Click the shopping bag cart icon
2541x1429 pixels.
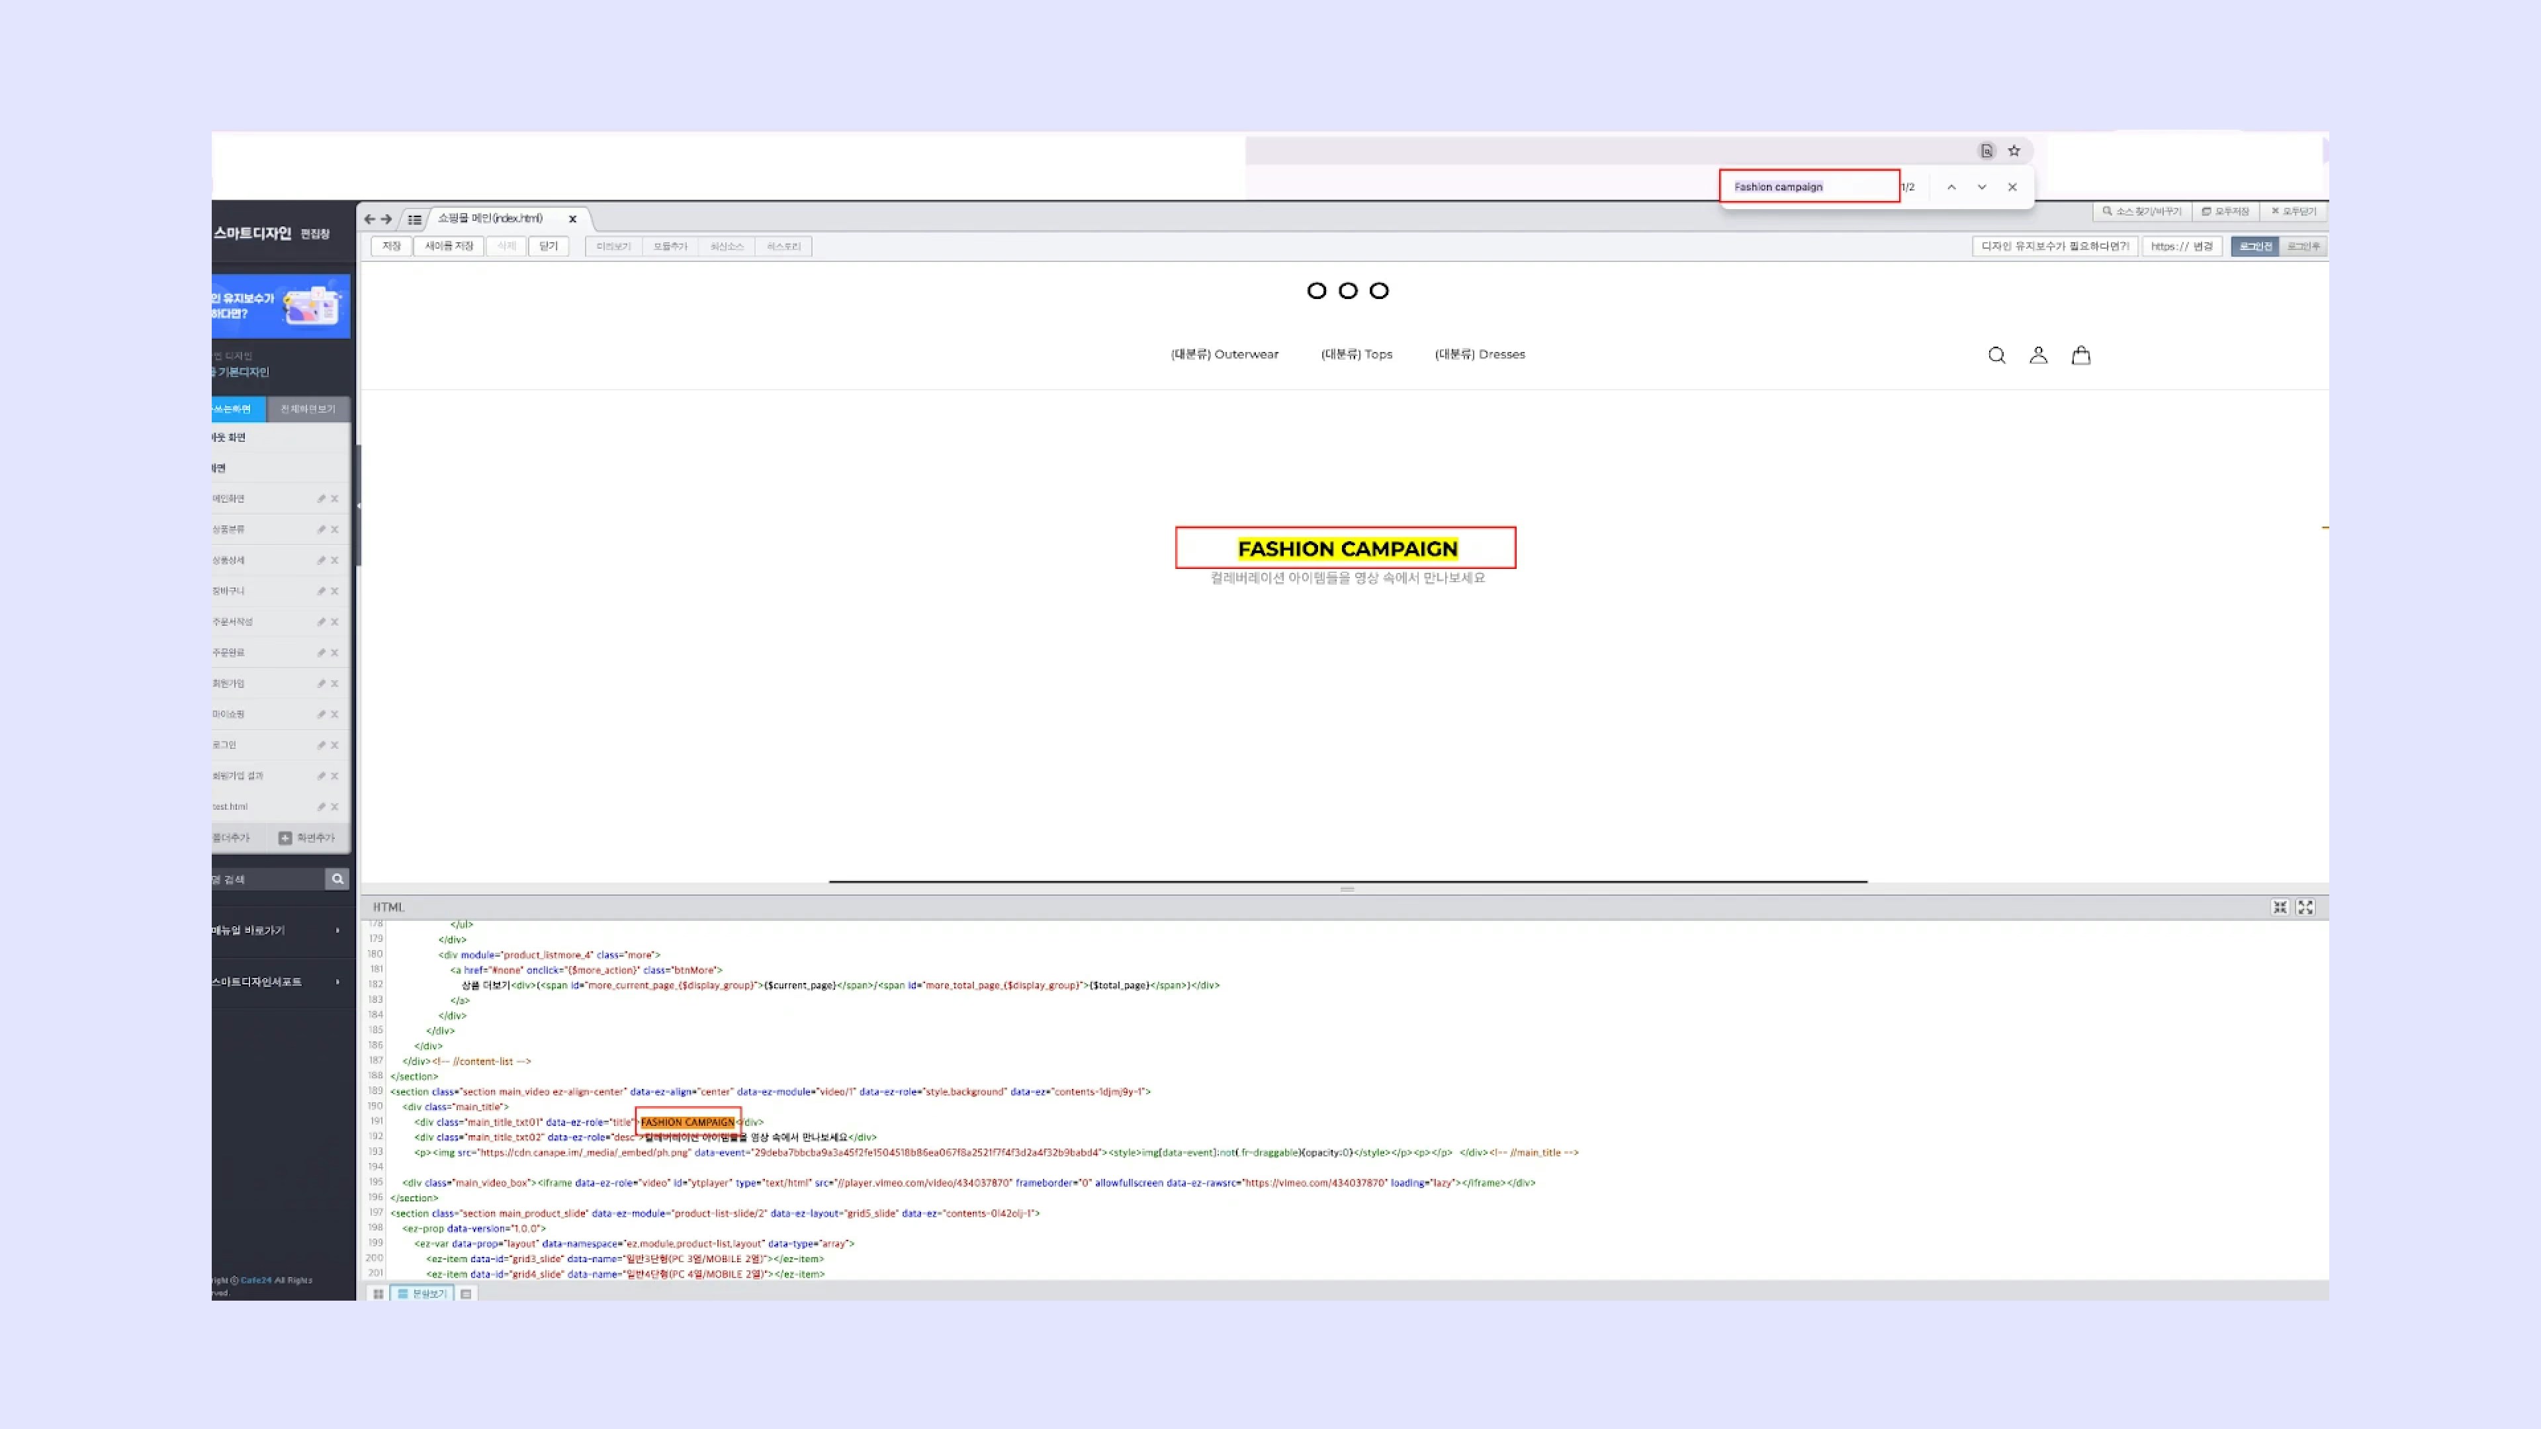pyautogui.click(x=2081, y=355)
